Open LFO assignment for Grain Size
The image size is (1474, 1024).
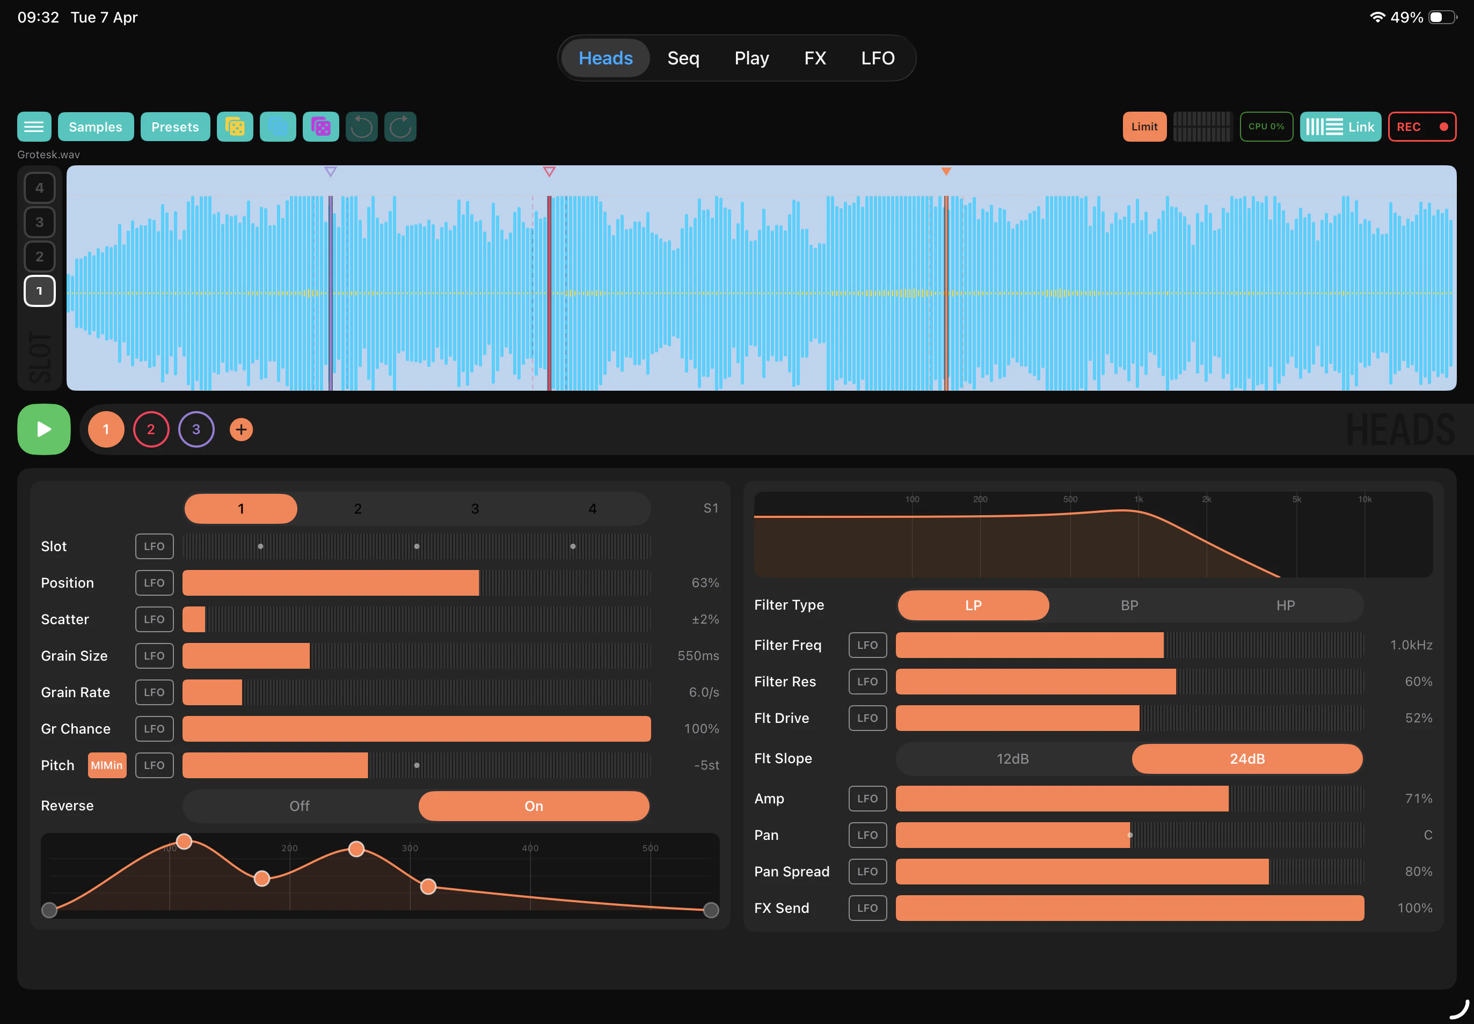click(154, 656)
